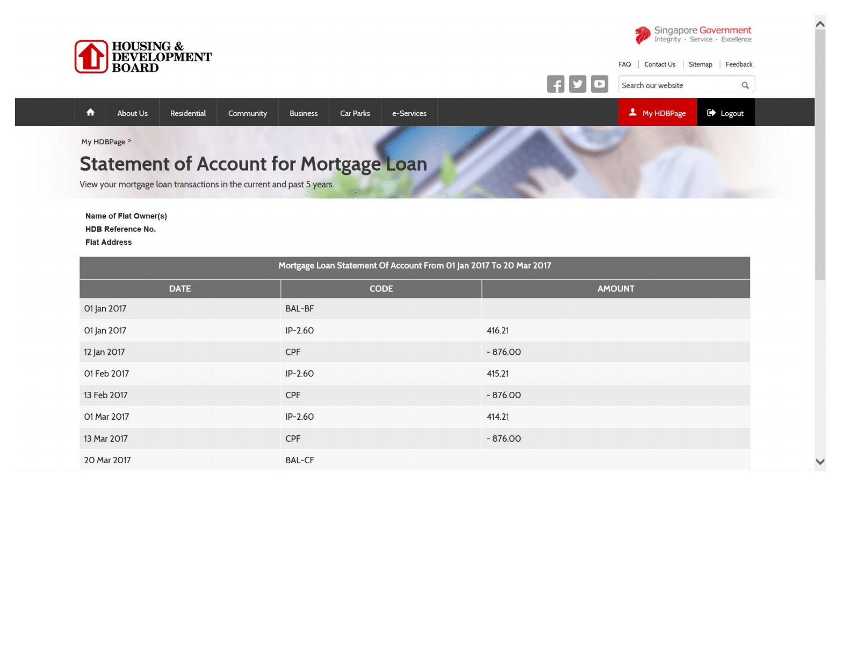
Task: Open the Business menu
Action: click(304, 113)
